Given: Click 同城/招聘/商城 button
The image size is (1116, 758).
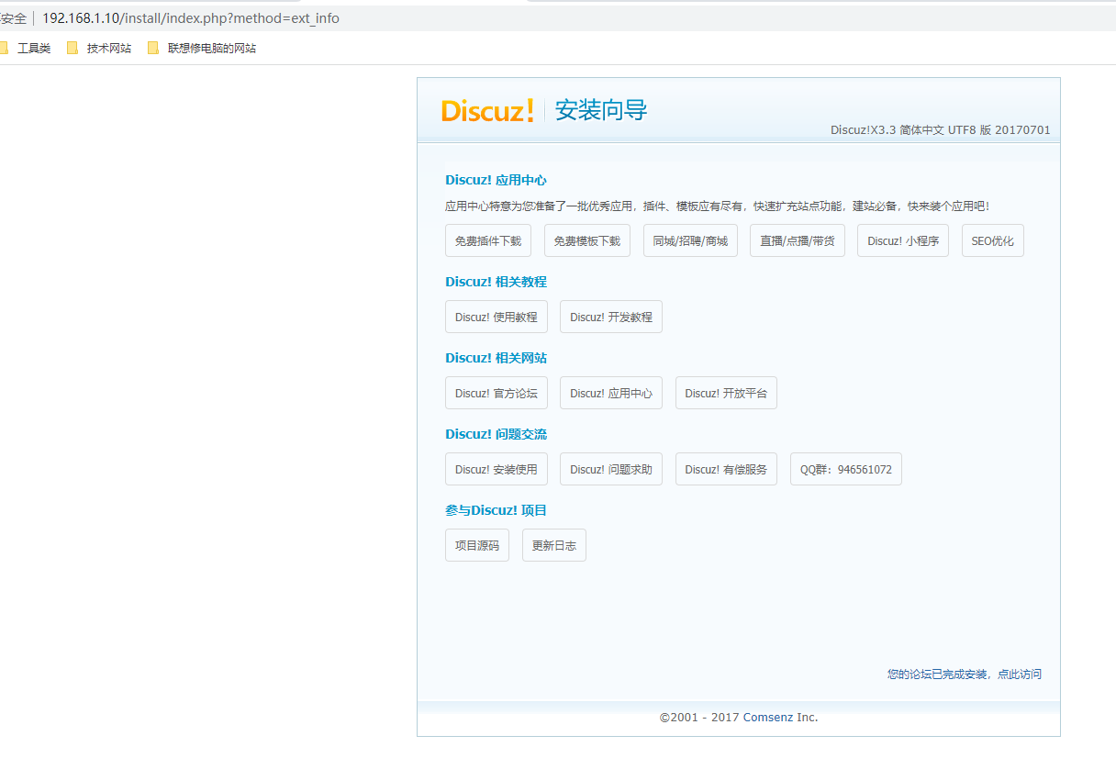Looking at the screenshot, I should [x=690, y=241].
